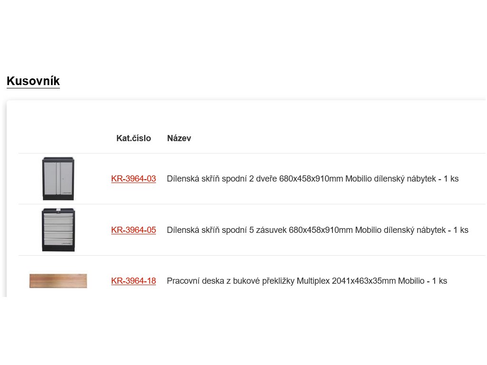Click the Kusovník section heading

(x=33, y=81)
